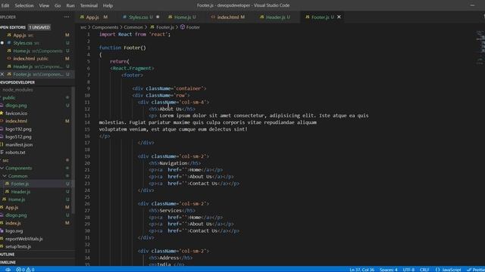Open the setupTests.js file
485x272 pixels.
18,246
